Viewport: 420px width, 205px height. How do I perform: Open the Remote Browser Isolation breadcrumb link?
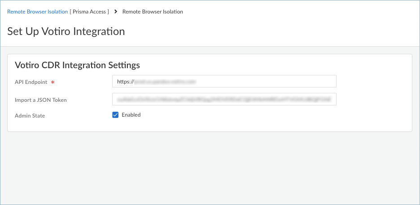click(37, 12)
